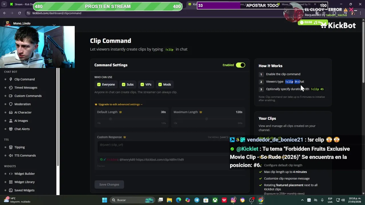Open Clip Command via its sidebar icon
Screen dimensions: 365x205
tap(11, 79)
